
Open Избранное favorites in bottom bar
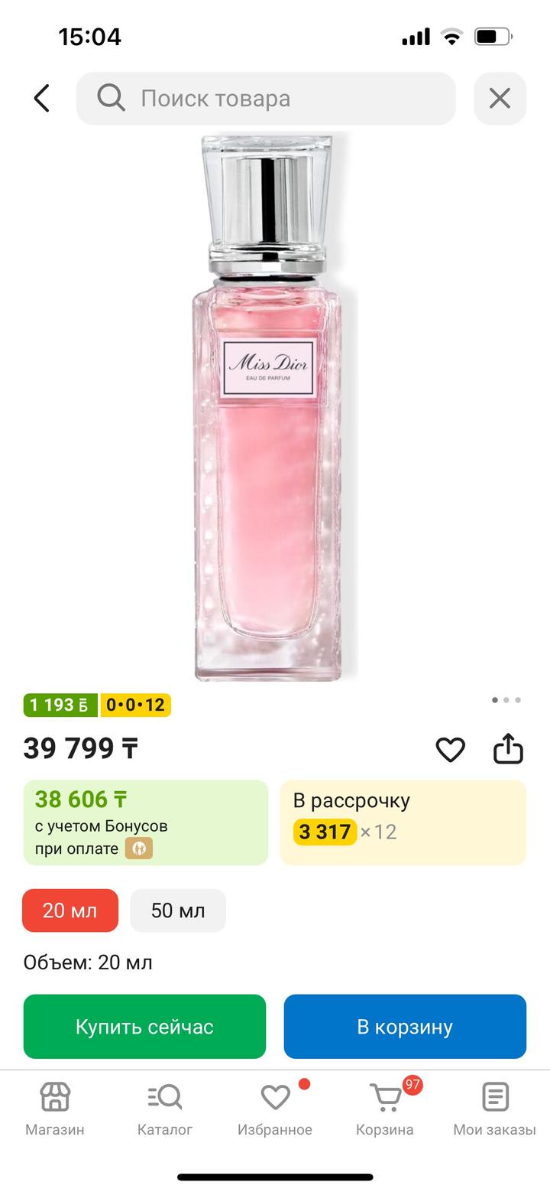tap(275, 1108)
